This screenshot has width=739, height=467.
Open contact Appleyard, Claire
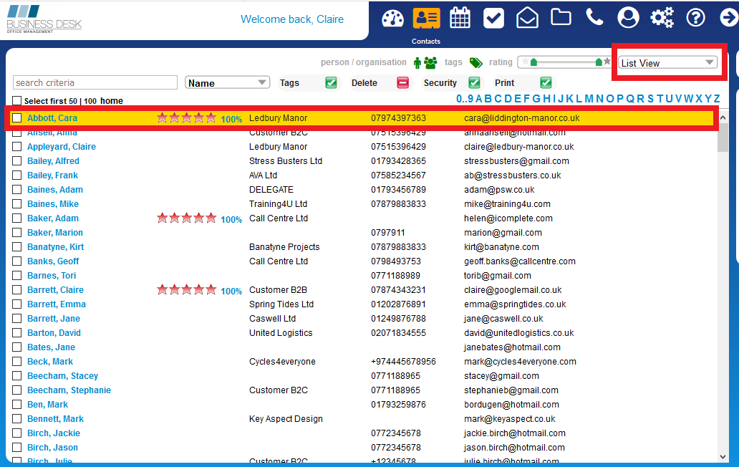pyautogui.click(x=61, y=146)
